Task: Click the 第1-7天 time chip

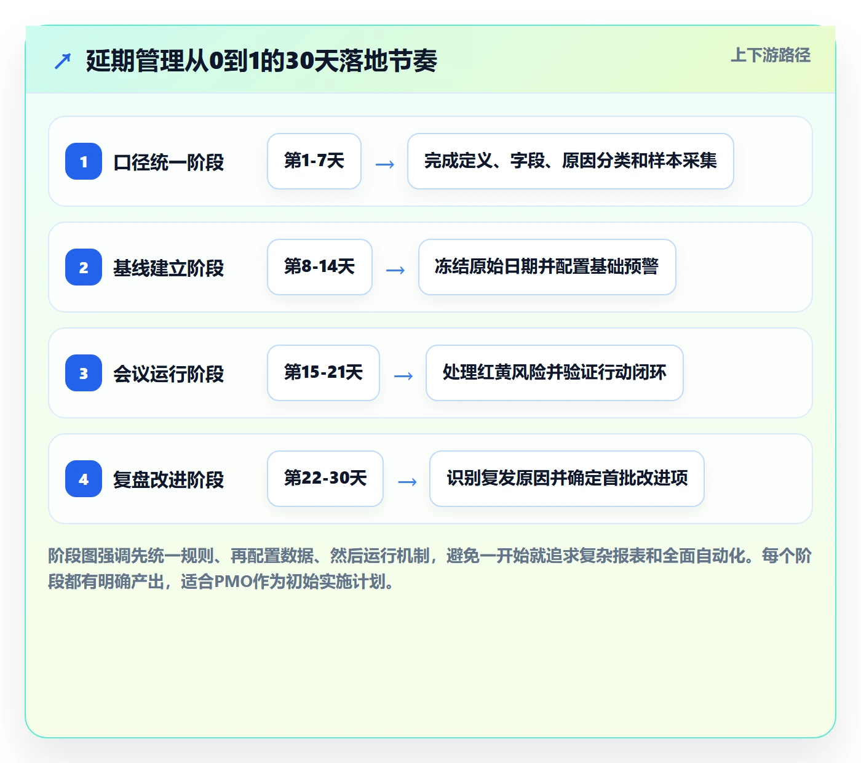Action: [x=314, y=161]
